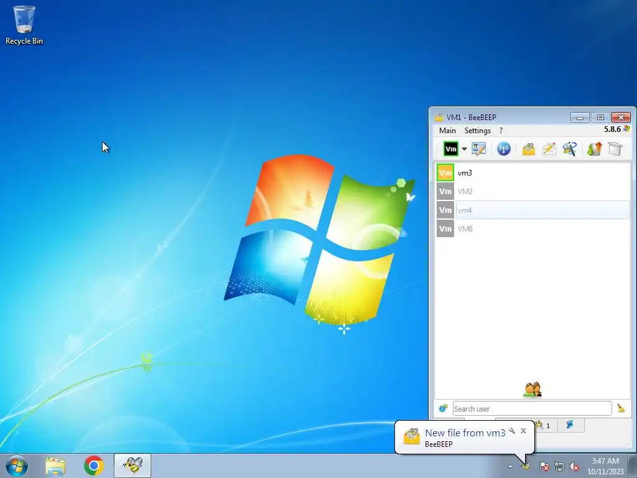This screenshot has height=478, width=637.
Task: Click the blue broadcast antenna icon
Action: [504, 149]
